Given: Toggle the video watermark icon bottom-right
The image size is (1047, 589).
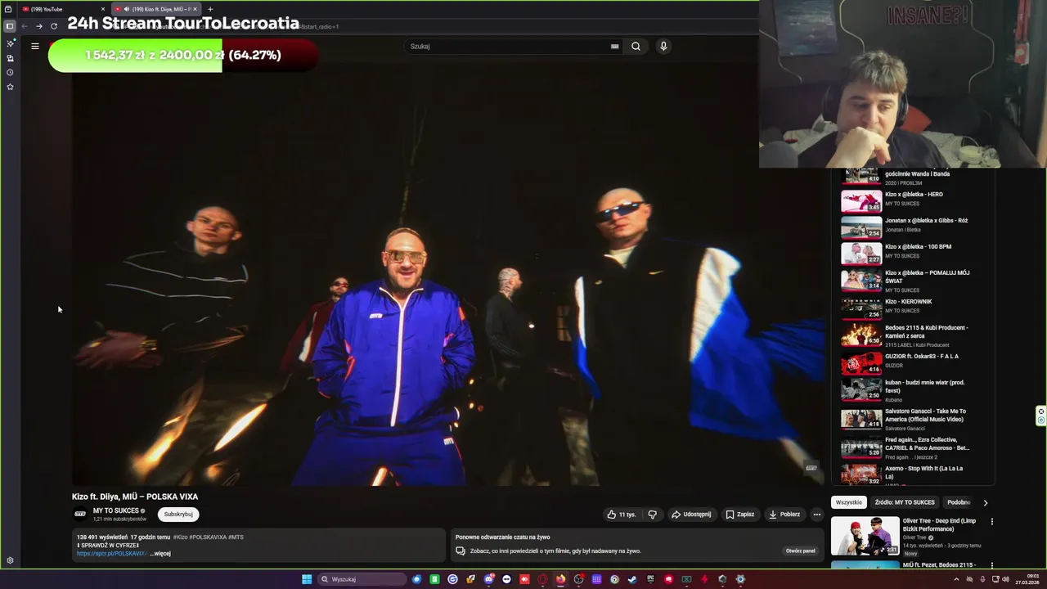Looking at the screenshot, I should 811,468.
